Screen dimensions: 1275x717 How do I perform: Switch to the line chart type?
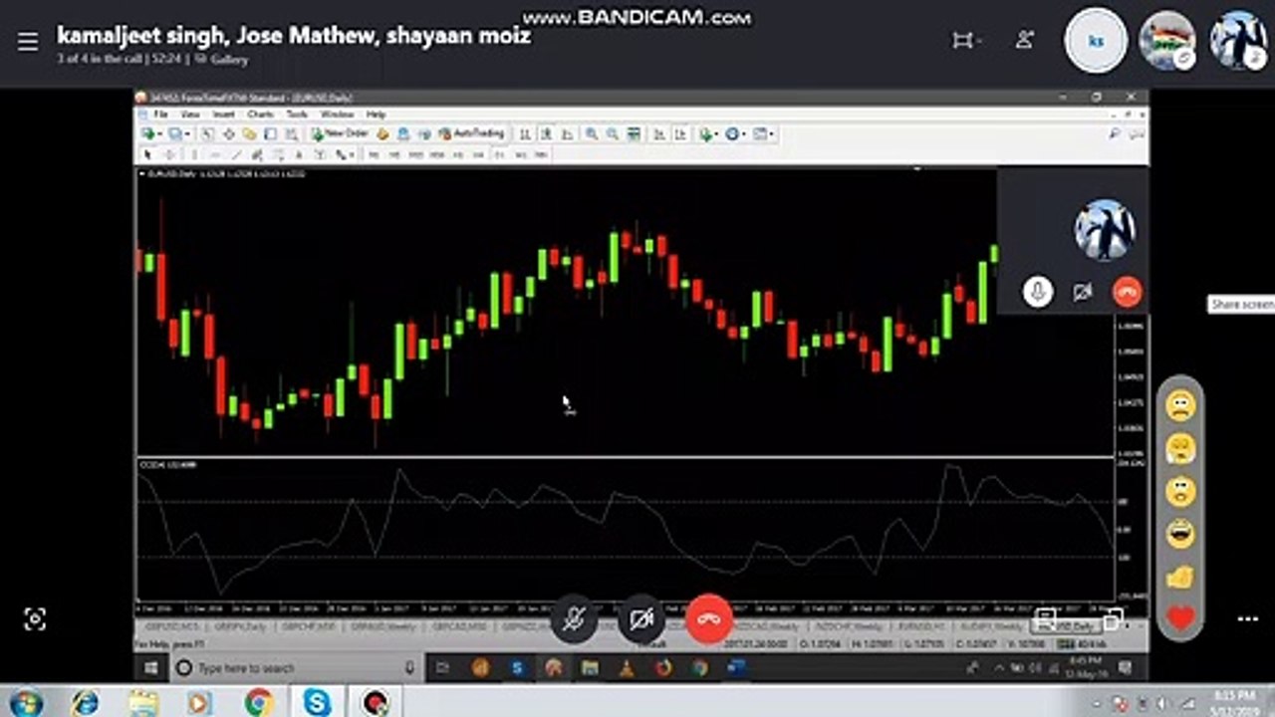coord(567,133)
